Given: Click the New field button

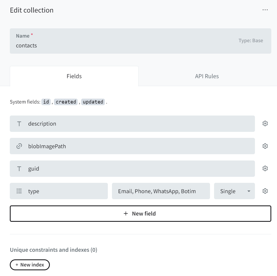Looking at the screenshot, I should (140, 214).
